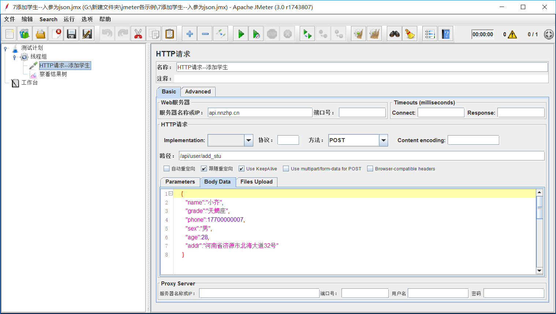Select the Body Data tab
This screenshot has width=556, height=314.
pos(217,182)
